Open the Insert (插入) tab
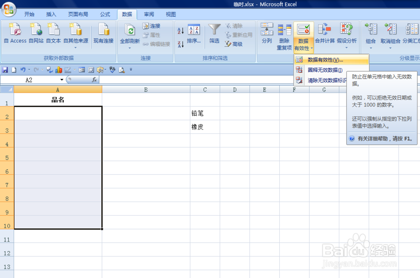 (x=51, y=14)
